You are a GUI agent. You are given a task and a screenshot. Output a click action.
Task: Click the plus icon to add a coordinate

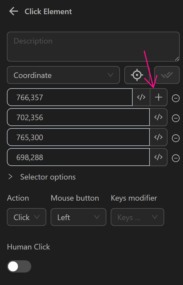pyautogui.click(x=158, y=97)
